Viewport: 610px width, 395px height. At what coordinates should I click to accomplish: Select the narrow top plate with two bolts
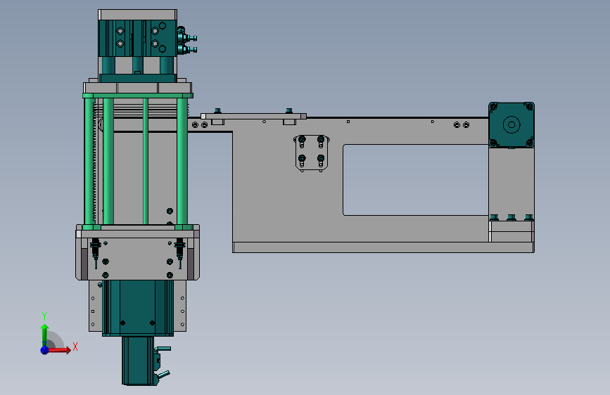tap(253, 116)
